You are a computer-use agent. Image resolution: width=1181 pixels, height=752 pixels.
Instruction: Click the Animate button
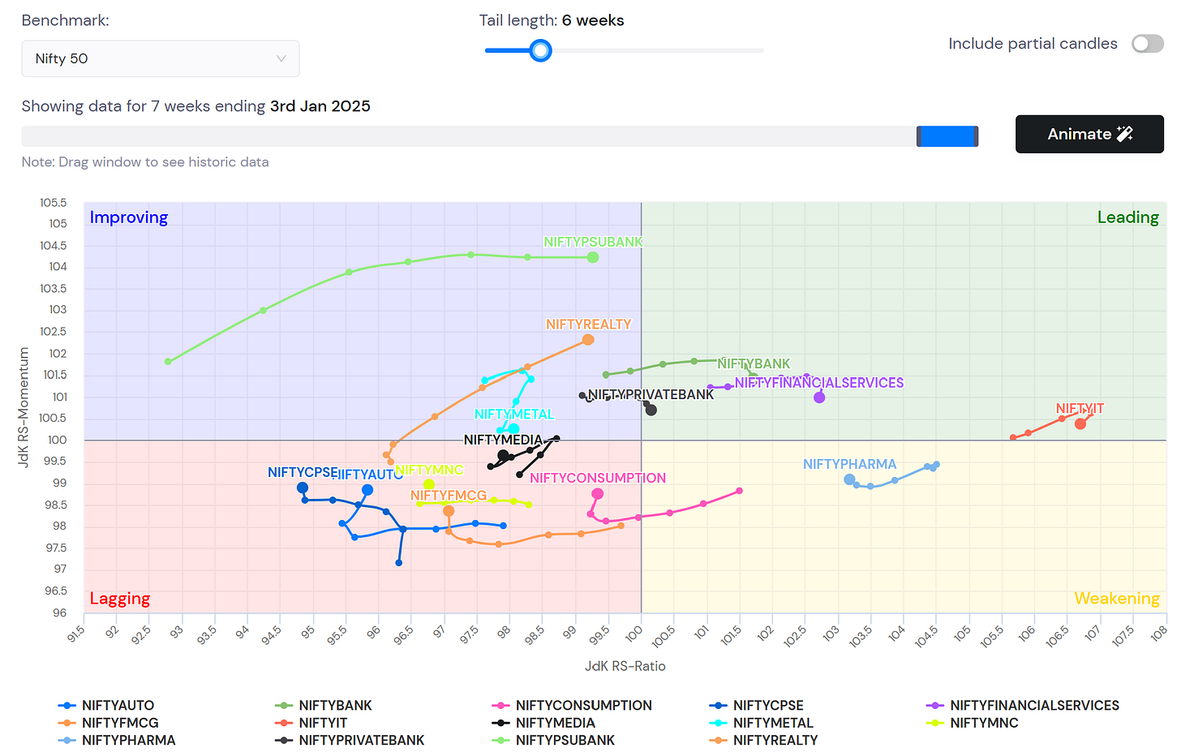tap(1089, 134)
